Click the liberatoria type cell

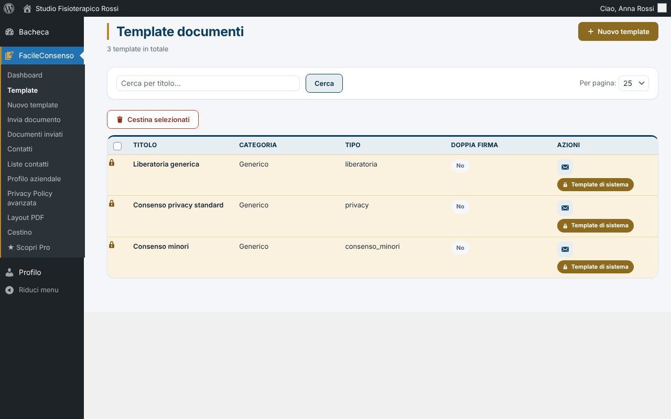361,164
